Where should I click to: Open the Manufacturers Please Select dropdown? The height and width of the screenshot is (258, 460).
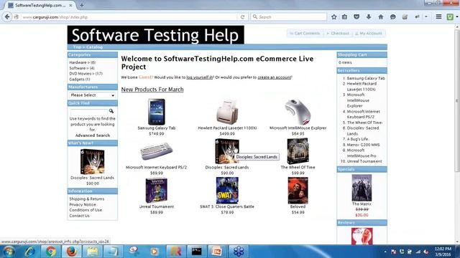93,95
